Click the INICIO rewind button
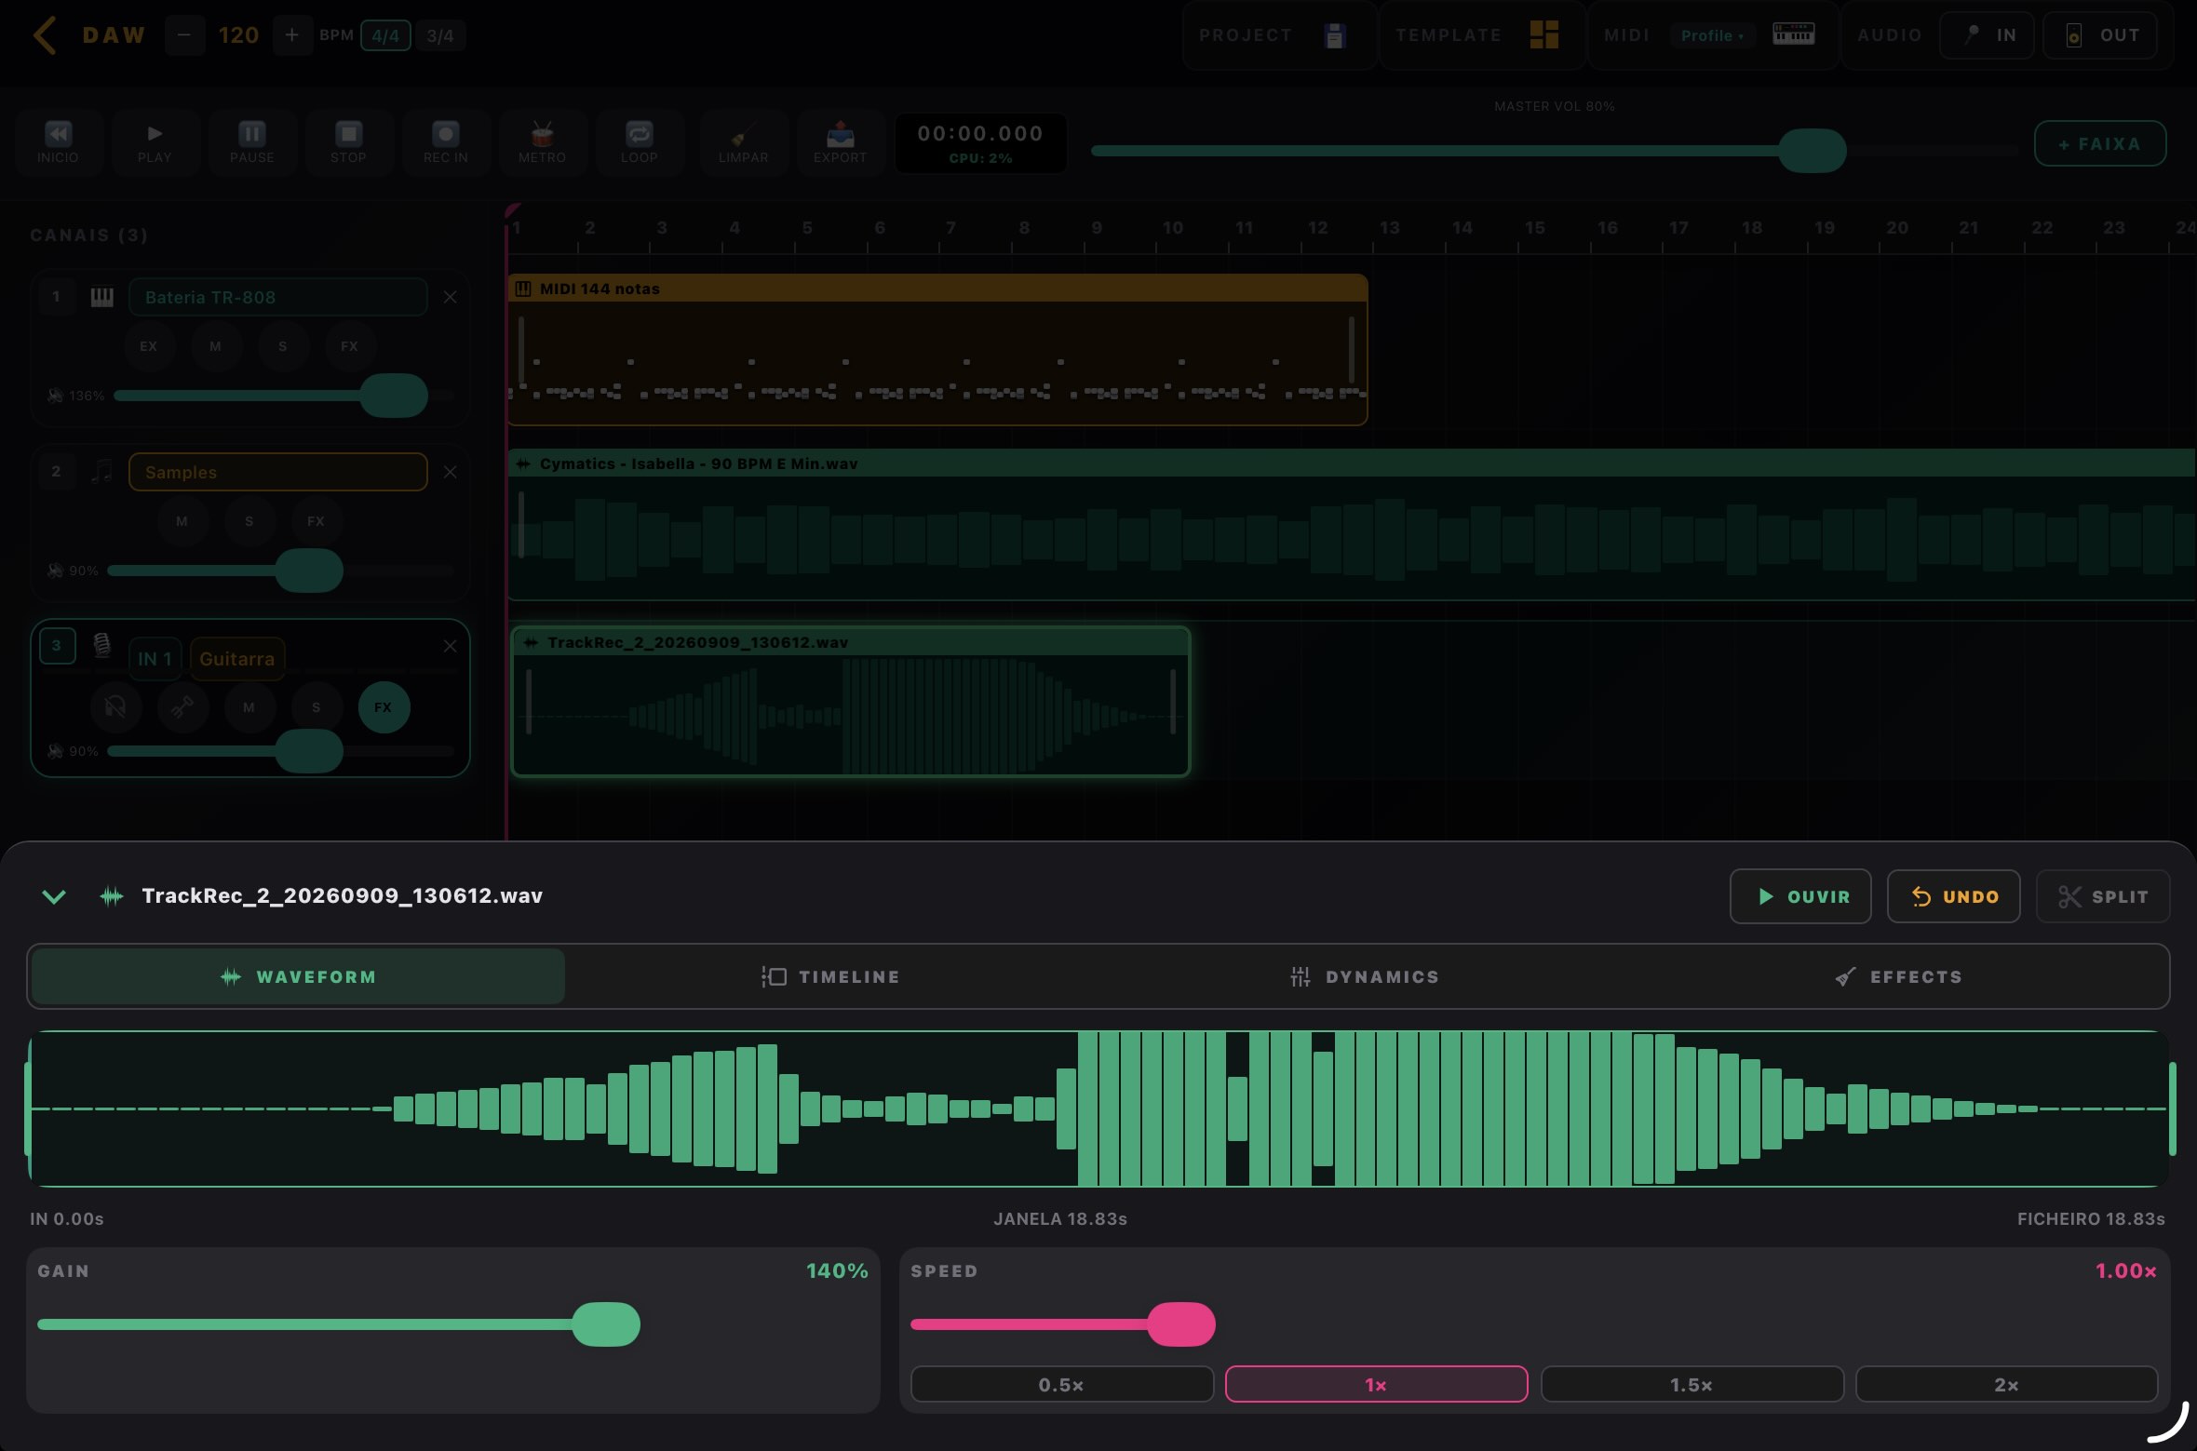Image resolution: width=2197 pixels, height=1451 pixels. coord(58,142)
